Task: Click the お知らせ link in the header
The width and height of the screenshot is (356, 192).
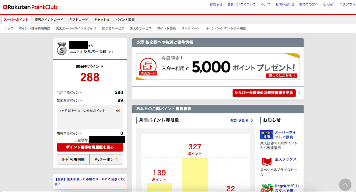Action: (x=216, y=4)
